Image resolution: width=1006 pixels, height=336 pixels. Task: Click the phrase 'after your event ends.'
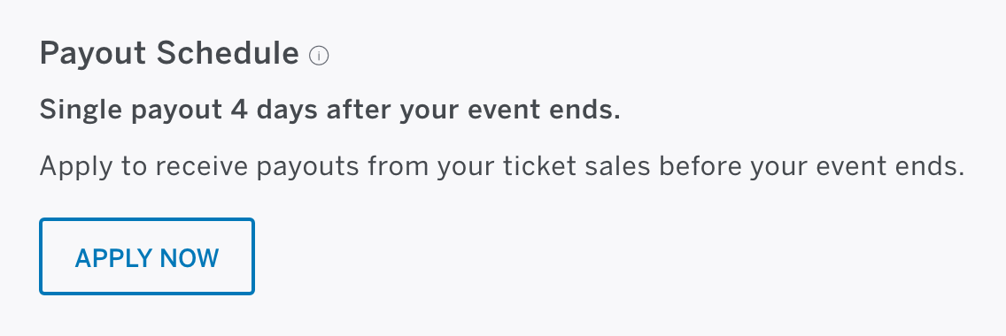point(474,111)
